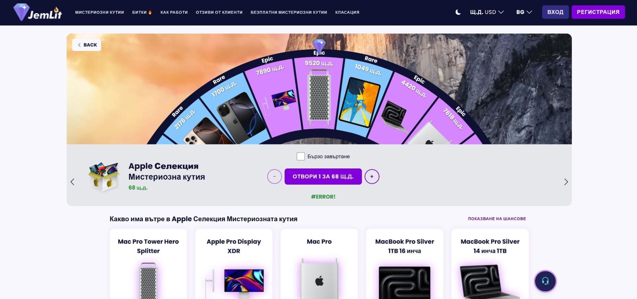Click the purple gem wheel pointer
Image resolution: width=637 pixels, height=299 pixels.
click(x=319, y=46)
